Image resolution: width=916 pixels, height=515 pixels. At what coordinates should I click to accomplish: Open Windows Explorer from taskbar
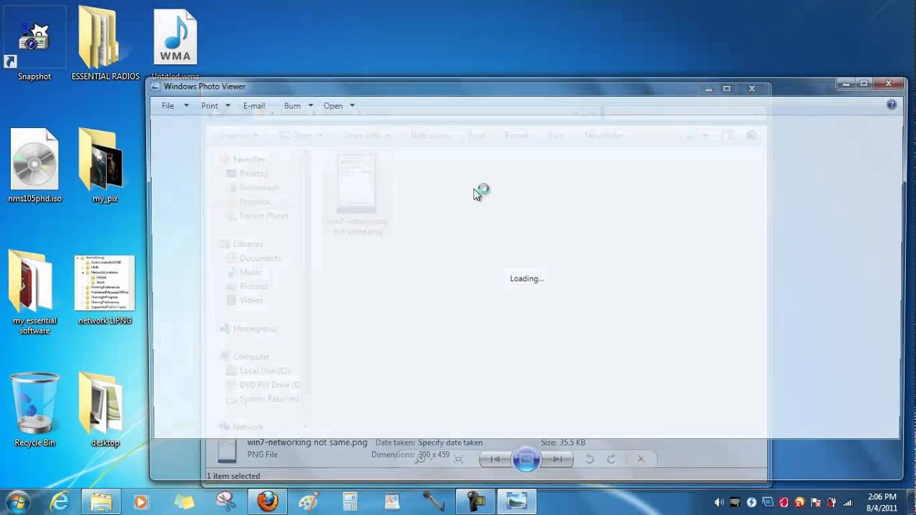pos(101,502)
